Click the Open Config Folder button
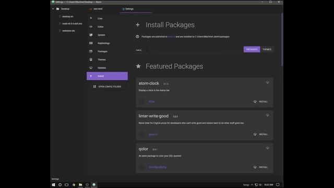Screen dimensions: 334x188 107,87
